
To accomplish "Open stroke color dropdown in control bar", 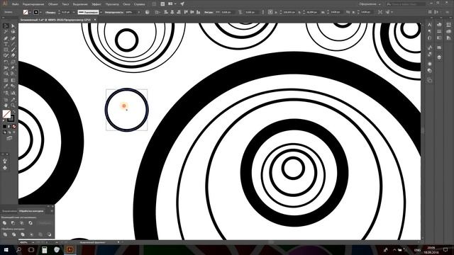I will point(40,12).
